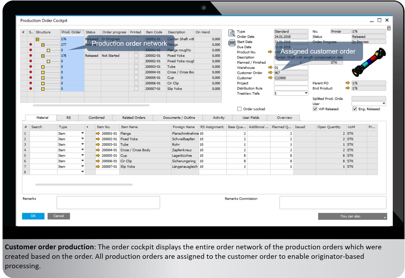The height and width of the screenshot is (278, 405).
Task: Open the link arrow for item 200005-01
Action: click(x=98, y=155)
